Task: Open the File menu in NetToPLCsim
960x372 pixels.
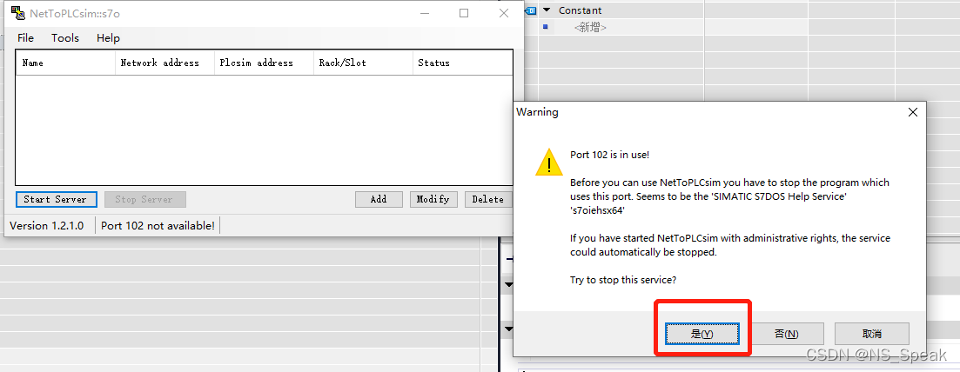Action: coord(26,38)
